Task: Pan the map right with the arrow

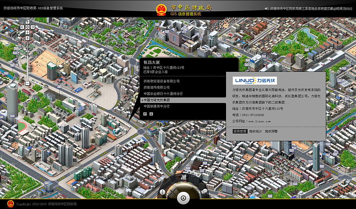Action: 33,27
